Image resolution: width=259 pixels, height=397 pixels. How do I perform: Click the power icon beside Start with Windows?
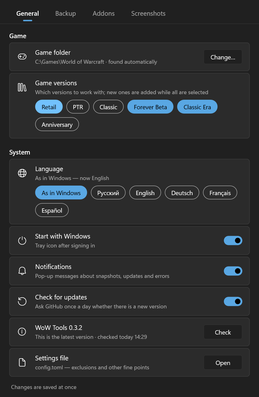coord(22,241)
